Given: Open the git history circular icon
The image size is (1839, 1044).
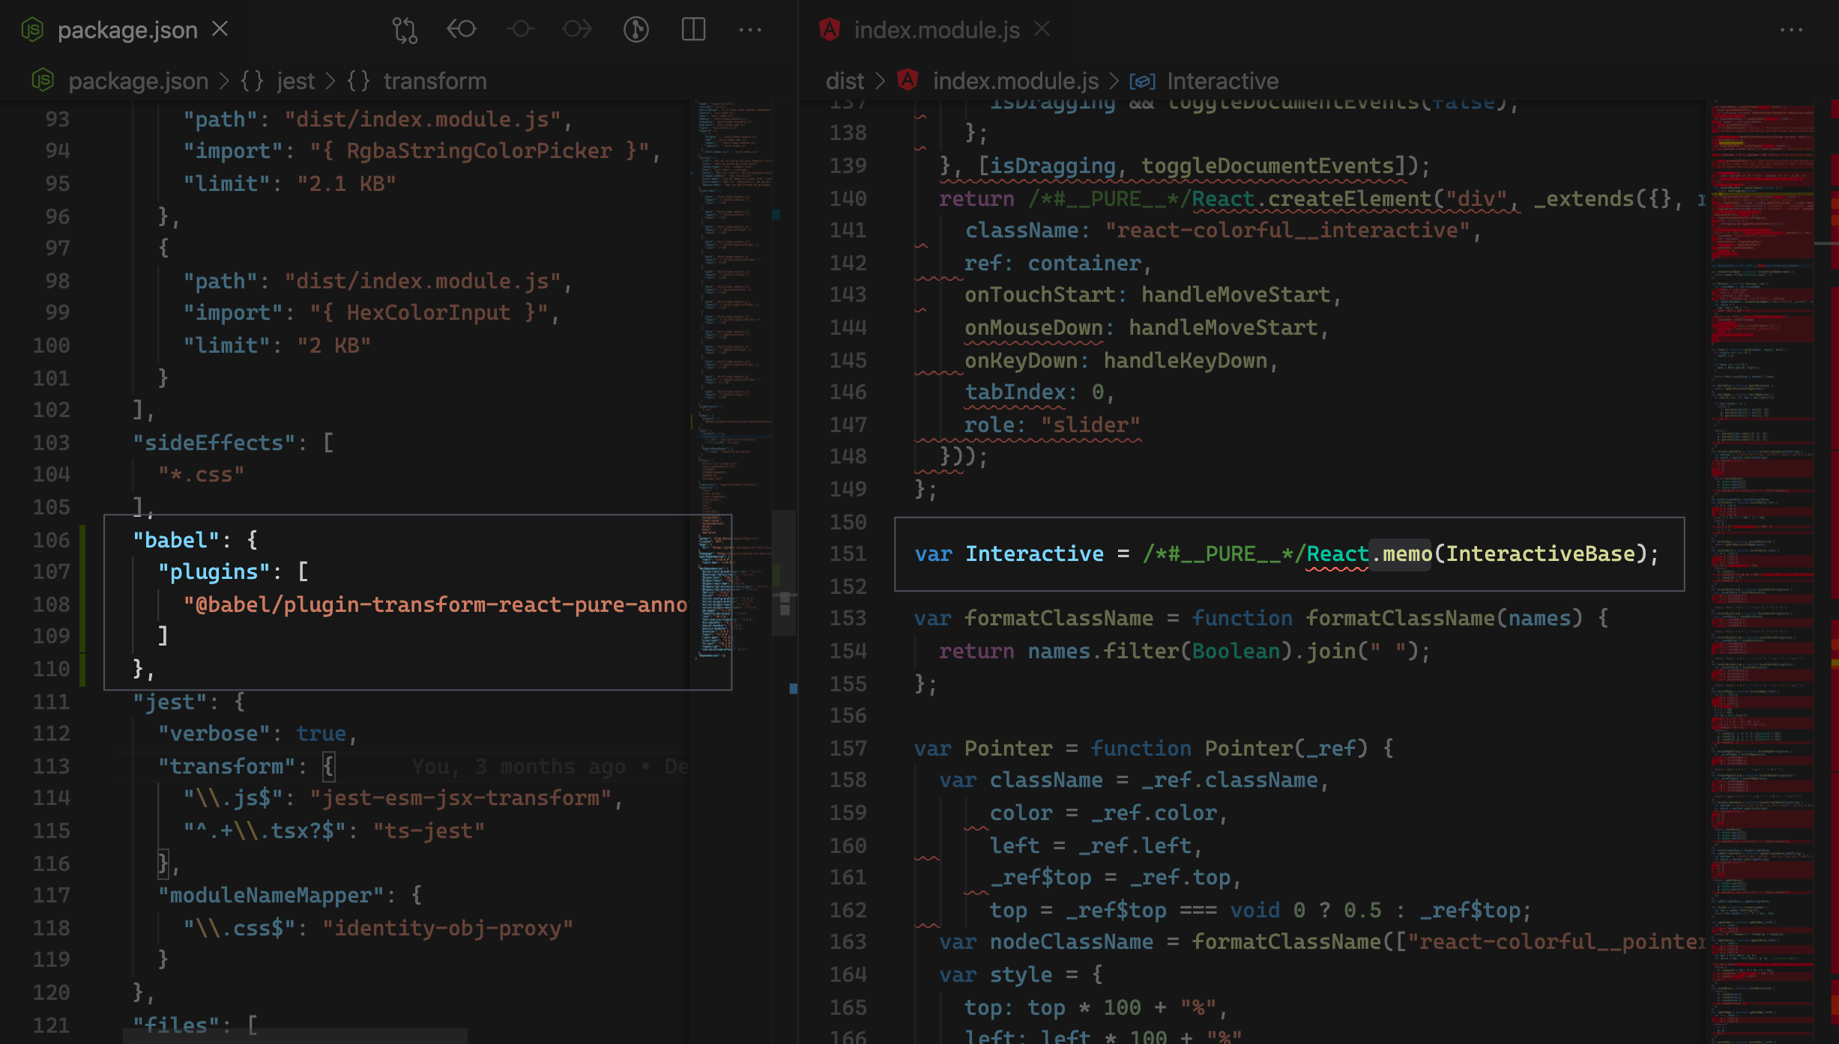Looking at the screenshot, I should 636,30.
